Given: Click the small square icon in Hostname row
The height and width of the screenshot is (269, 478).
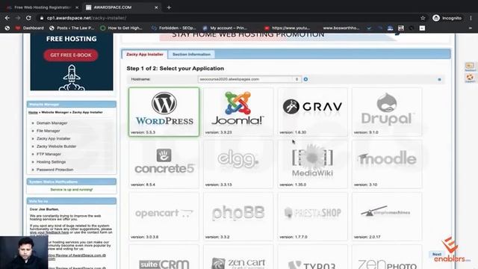Looking at the screenshot, I should (x=439, y=79).
